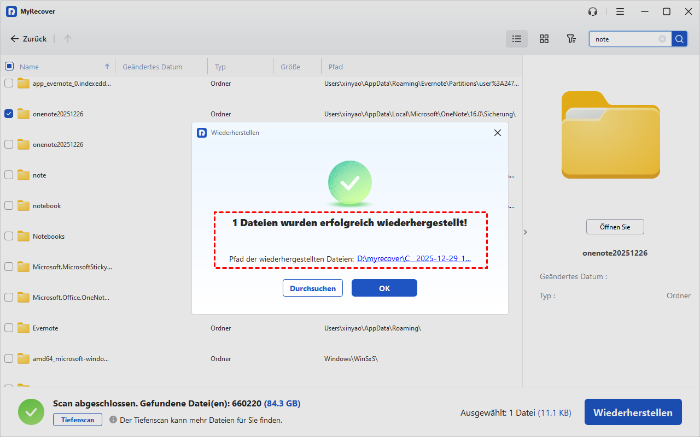The height and width of the screenshot is (437, 700).
Task: Click the headset support icon
Action: (x=593, y=11)
